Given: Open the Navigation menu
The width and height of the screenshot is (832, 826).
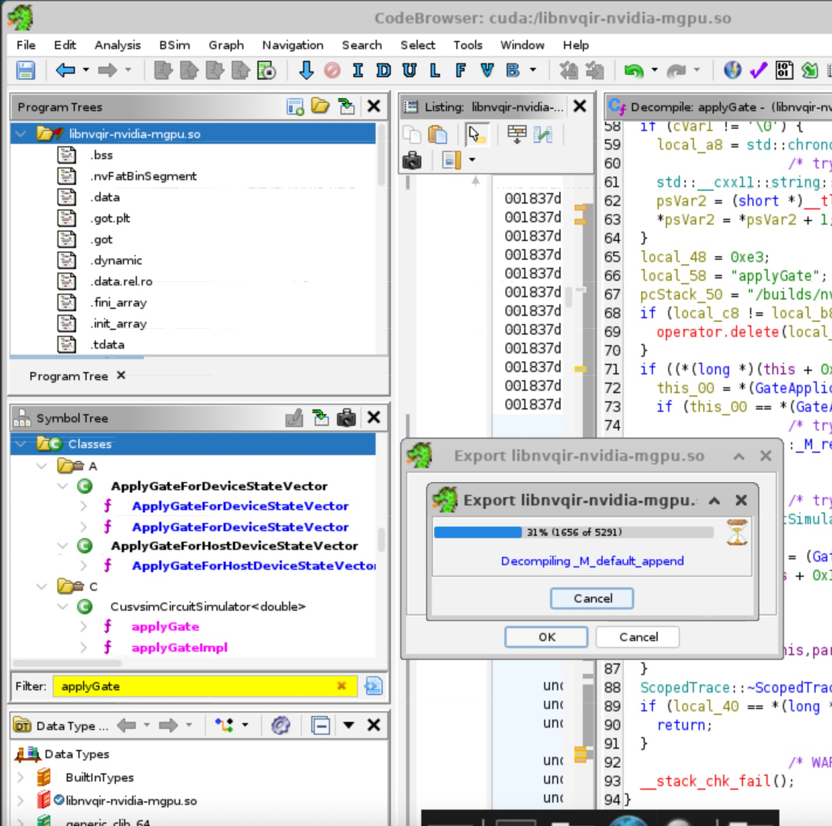Looking at the screenshot, I should (x=293, y=45).
